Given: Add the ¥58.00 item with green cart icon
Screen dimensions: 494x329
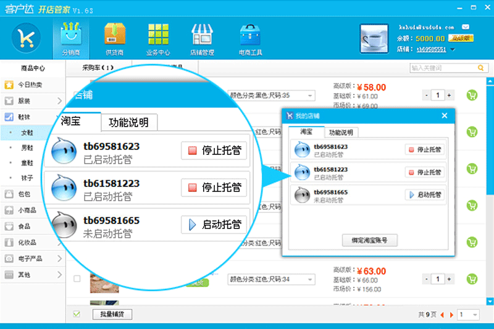Looking at the screenshot, I should tap(472, 95).
